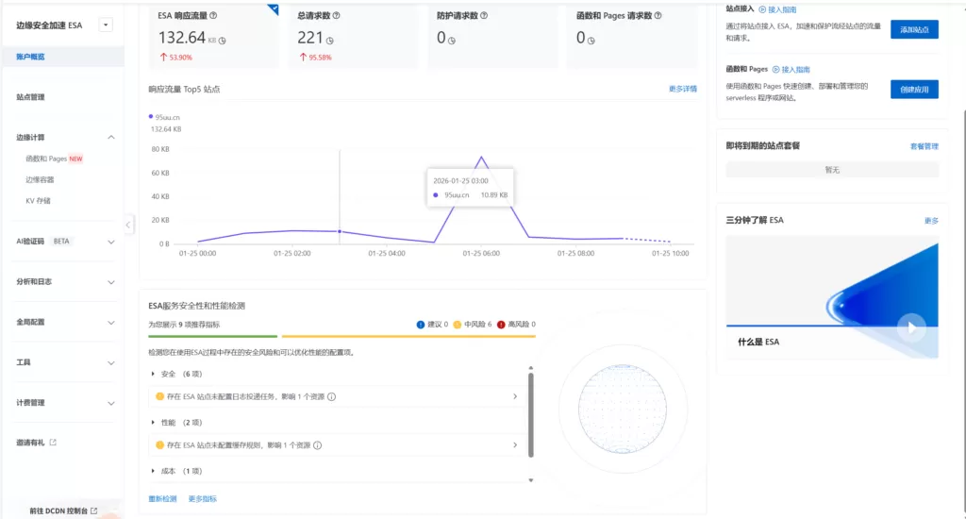Click the help icon beside 总请求数
This screenshot has width=966, height=519.
pyautogui.click(x=337, y=15)
